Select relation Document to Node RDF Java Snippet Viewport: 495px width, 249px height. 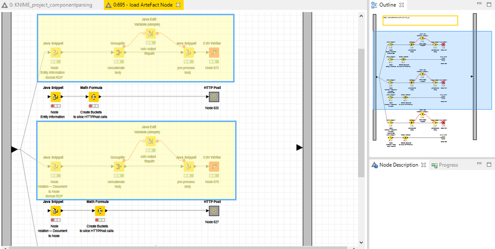click(56, 167)
